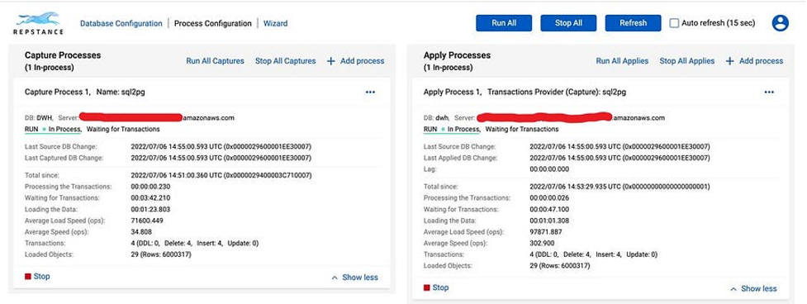Collapse Capture Process details with Show less
The width and height of the screenshot is (807, 304).
(x=354, y=278)
